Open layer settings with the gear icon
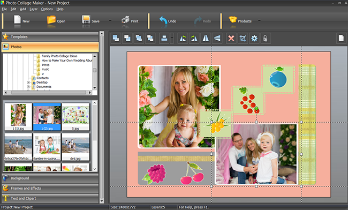The image size is (348, 210). (x=254, y=39)
